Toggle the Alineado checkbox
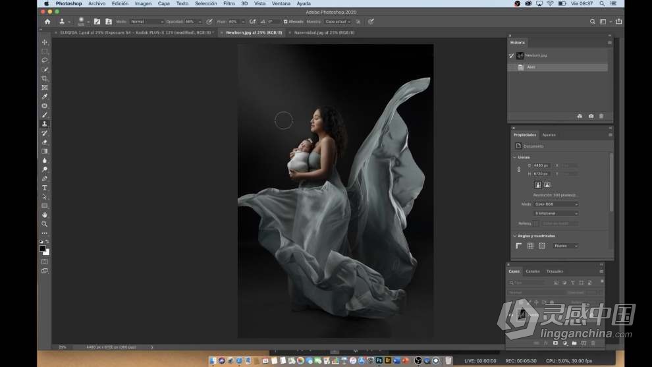 click(285, 22)
